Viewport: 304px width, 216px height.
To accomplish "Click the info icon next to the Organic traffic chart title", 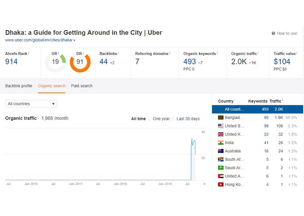I will pyautogui.click(x=38, y=118).
